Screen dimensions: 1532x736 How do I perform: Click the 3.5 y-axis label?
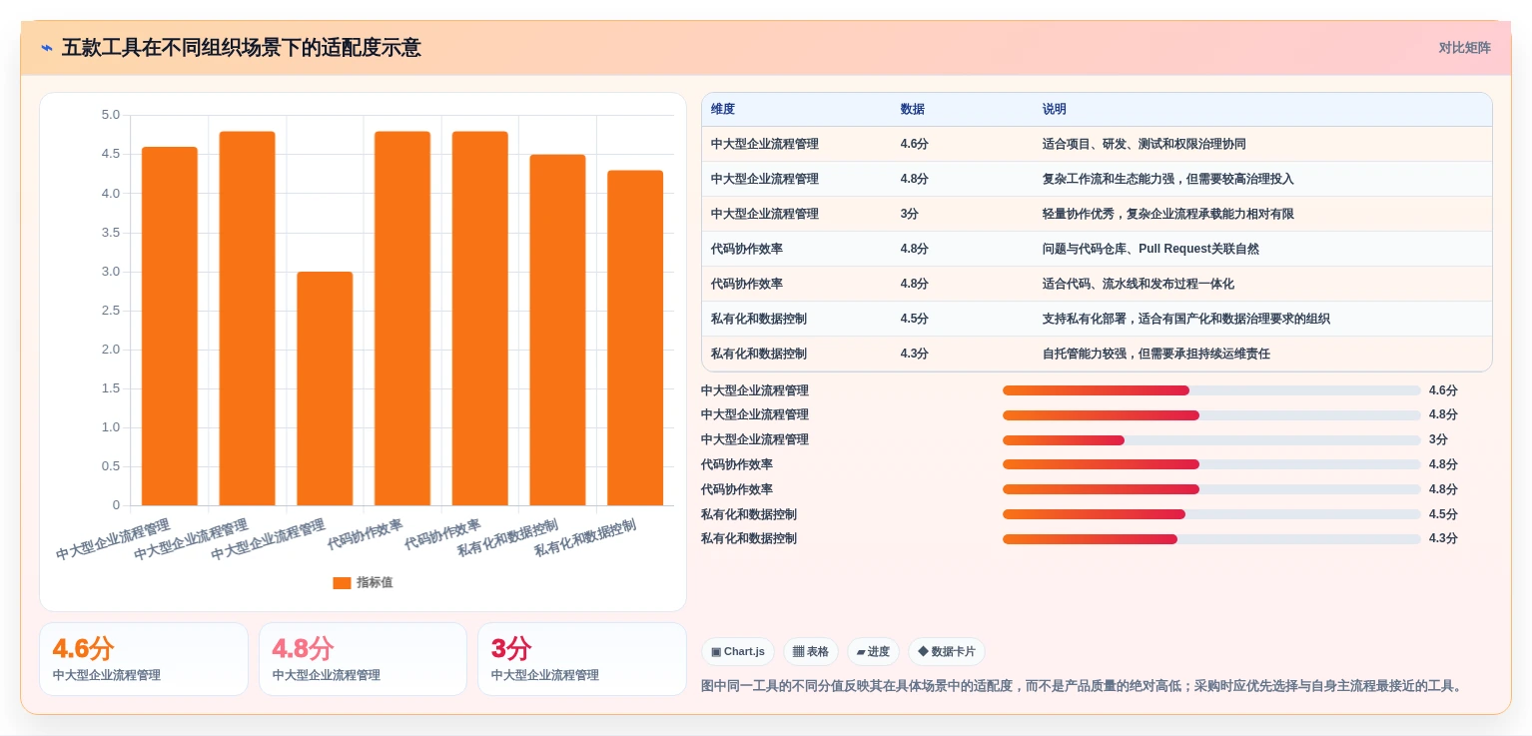pyautogui.click(x=110, y=233)
